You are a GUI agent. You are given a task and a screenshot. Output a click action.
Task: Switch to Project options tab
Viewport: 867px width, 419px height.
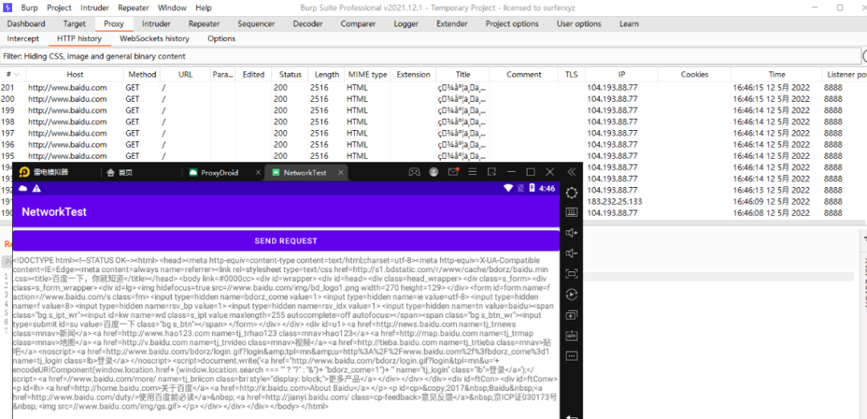(512, 24)
